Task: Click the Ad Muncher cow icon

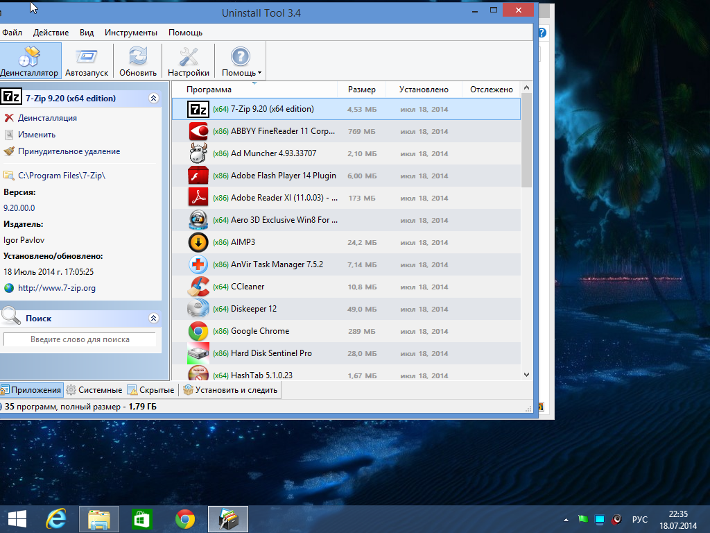Action: click(198, 153)
